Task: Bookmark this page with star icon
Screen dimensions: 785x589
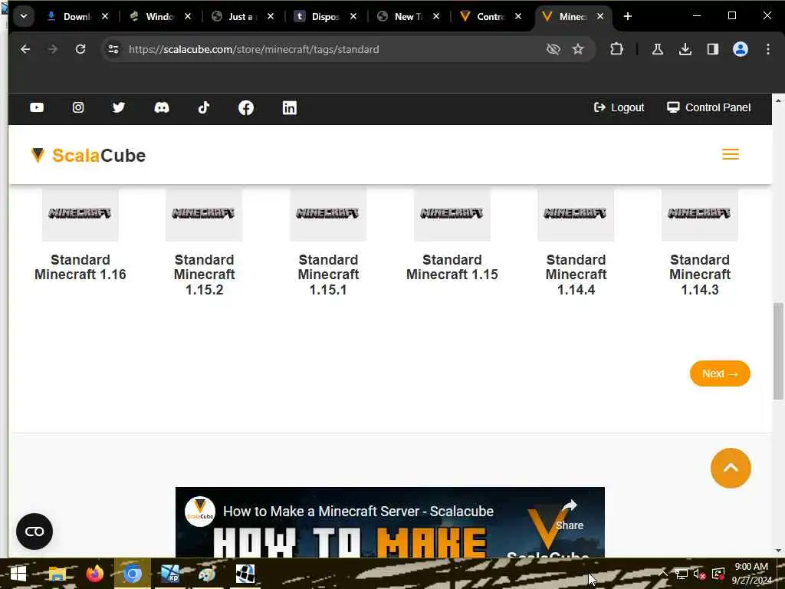Action: pos(578,49)
